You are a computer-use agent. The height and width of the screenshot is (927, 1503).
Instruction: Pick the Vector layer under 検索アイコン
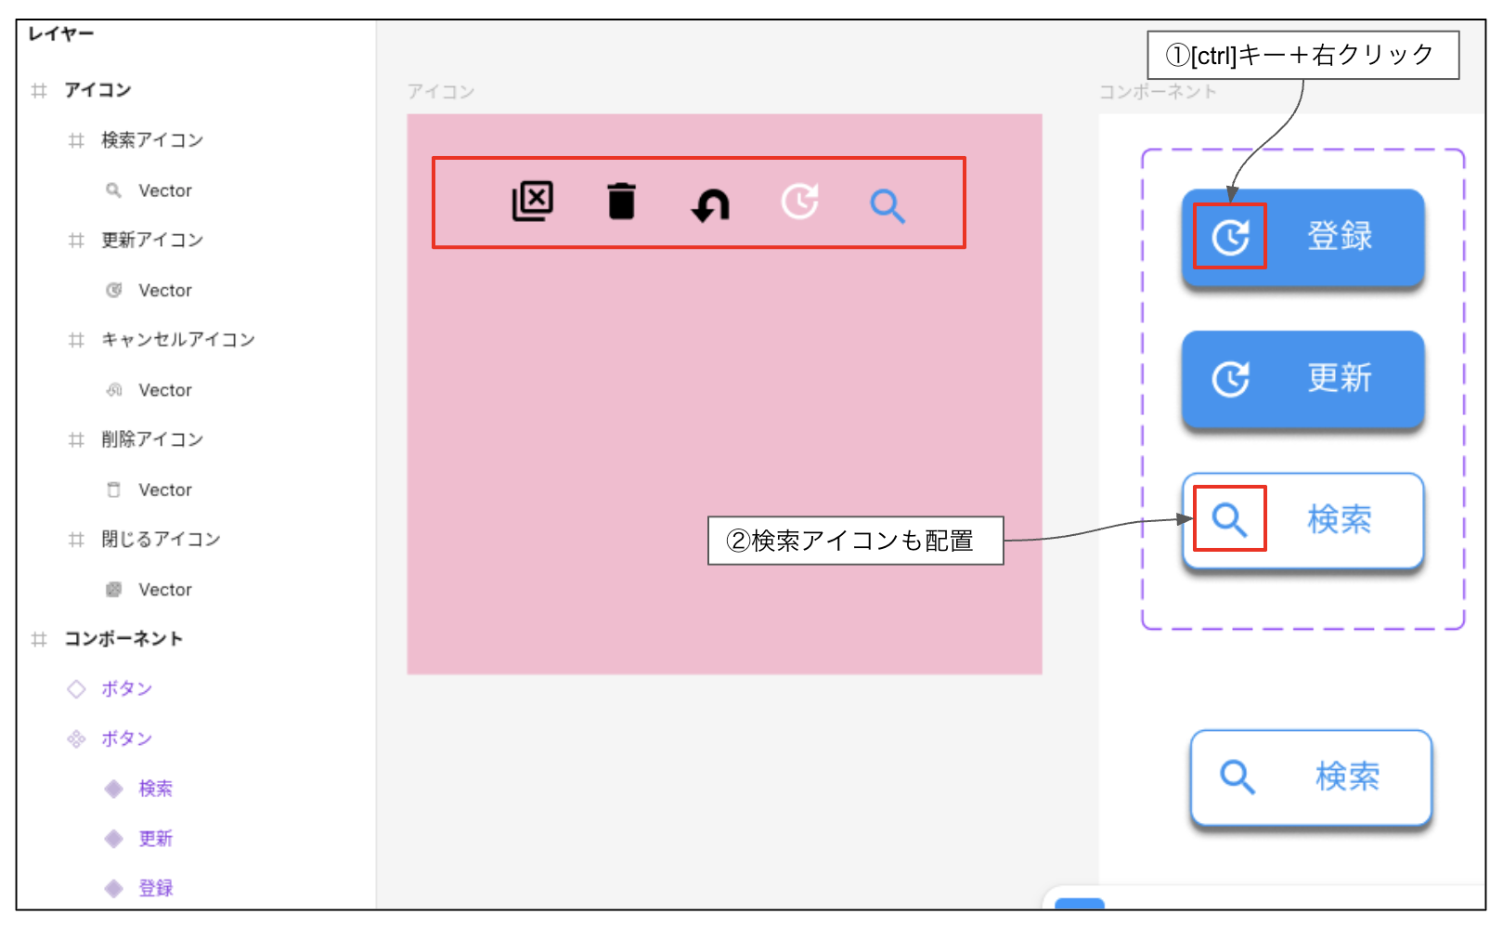click(165, 190)
